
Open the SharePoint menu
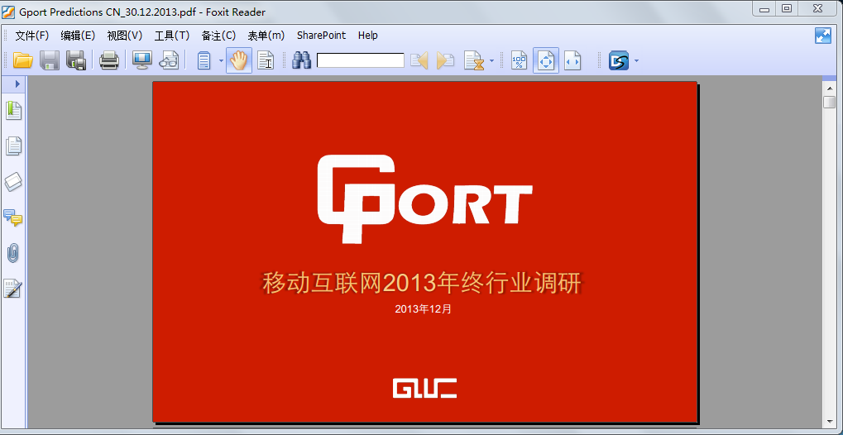click(322, 36)
